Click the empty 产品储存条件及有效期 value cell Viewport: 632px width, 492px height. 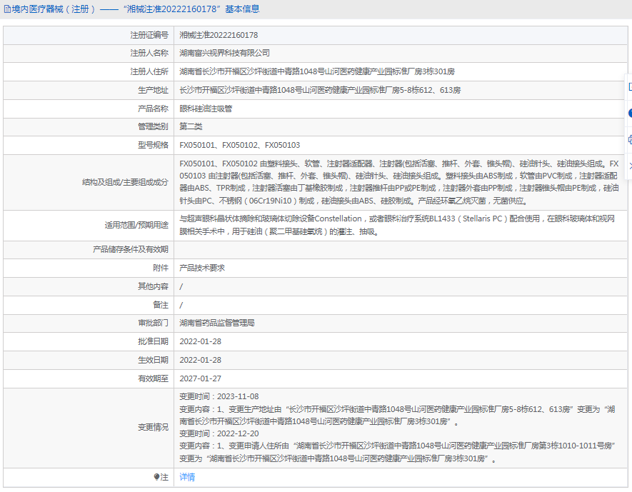400,249
